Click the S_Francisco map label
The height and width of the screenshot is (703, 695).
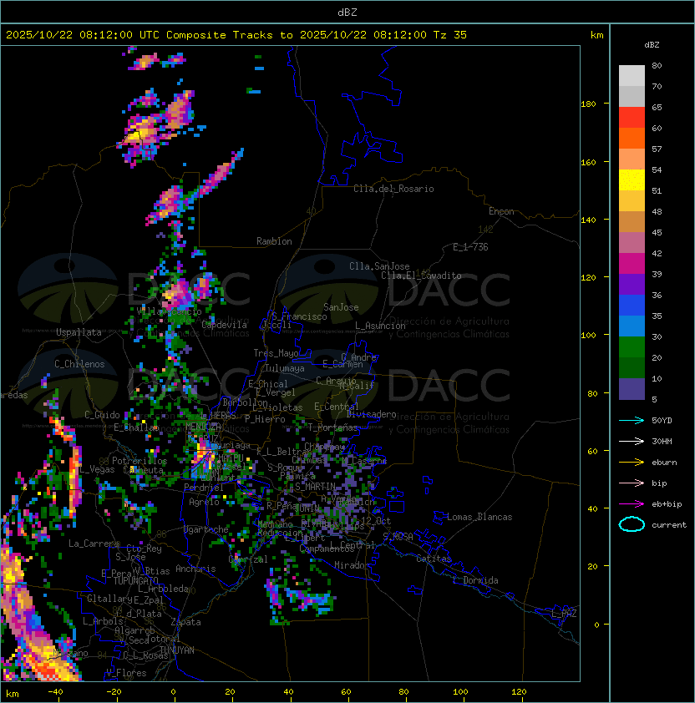(x=299, y=316)
